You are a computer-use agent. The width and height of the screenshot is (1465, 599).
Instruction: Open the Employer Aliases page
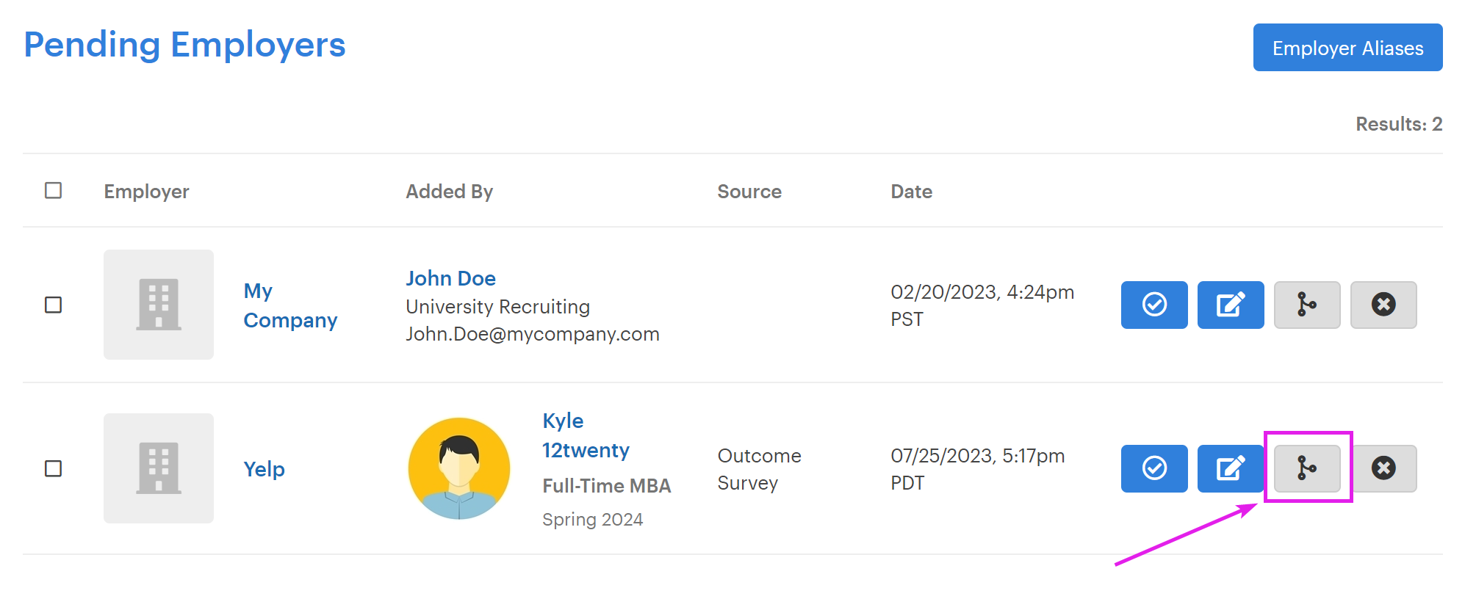pyautogui.click(x=1347, y=48)
